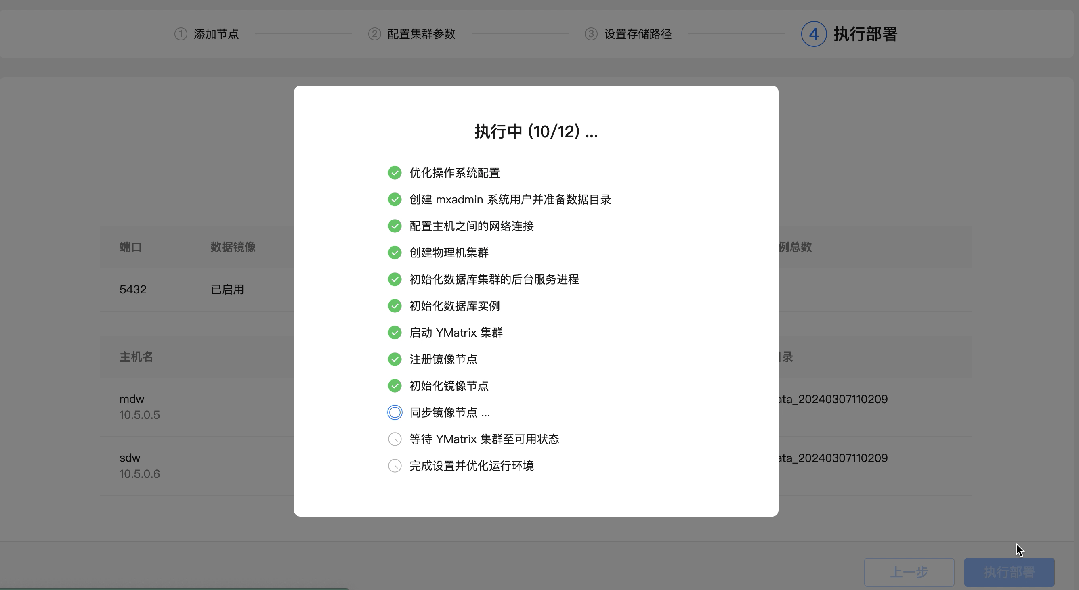
Task: Click the IP address 10.5.0.6
Action: [139, 474]
